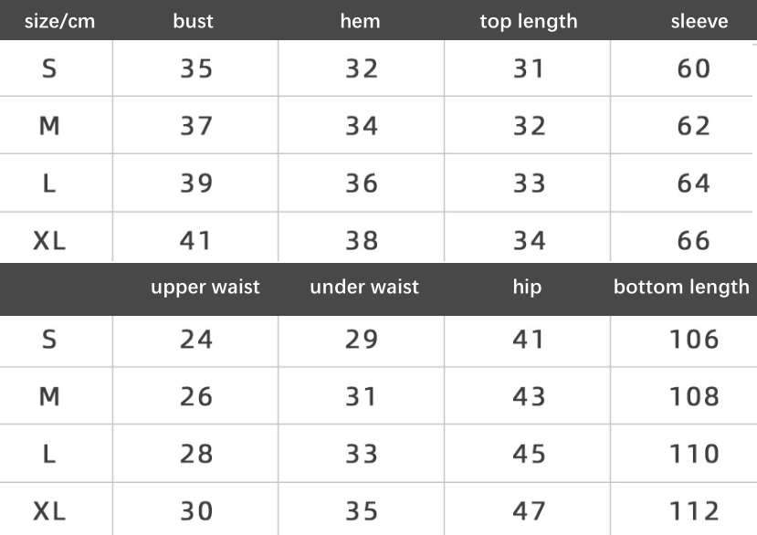757x535 pixels.
Task: Select the bust value 35 for size S
Action: point(196,68)
